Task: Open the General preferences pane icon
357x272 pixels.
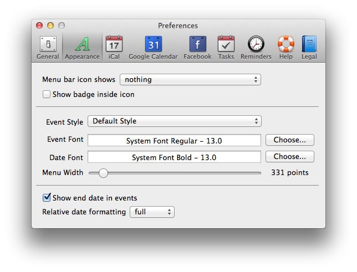Action: click(48, 44)
